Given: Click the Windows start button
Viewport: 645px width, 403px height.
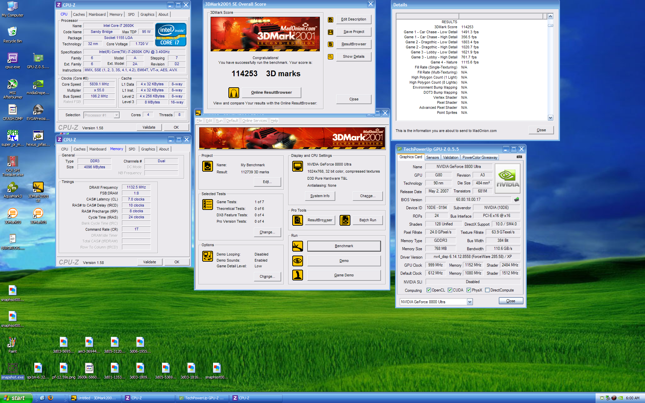Looking at the screenshot, I should pos(15,398).
